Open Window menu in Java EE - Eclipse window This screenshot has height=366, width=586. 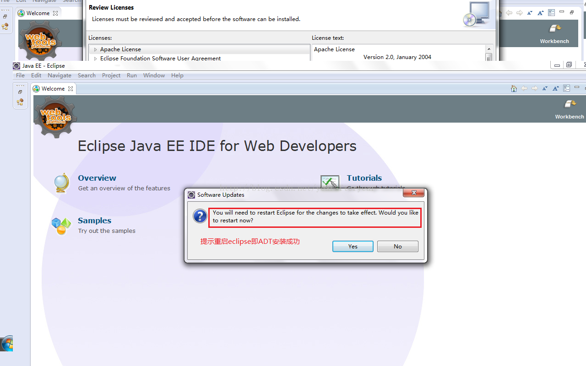(154, 75)
